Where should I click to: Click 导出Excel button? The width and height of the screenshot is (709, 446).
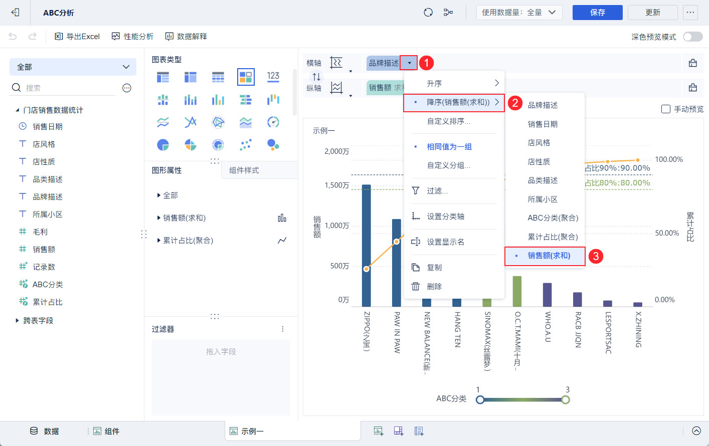click(x=77, y=37)
